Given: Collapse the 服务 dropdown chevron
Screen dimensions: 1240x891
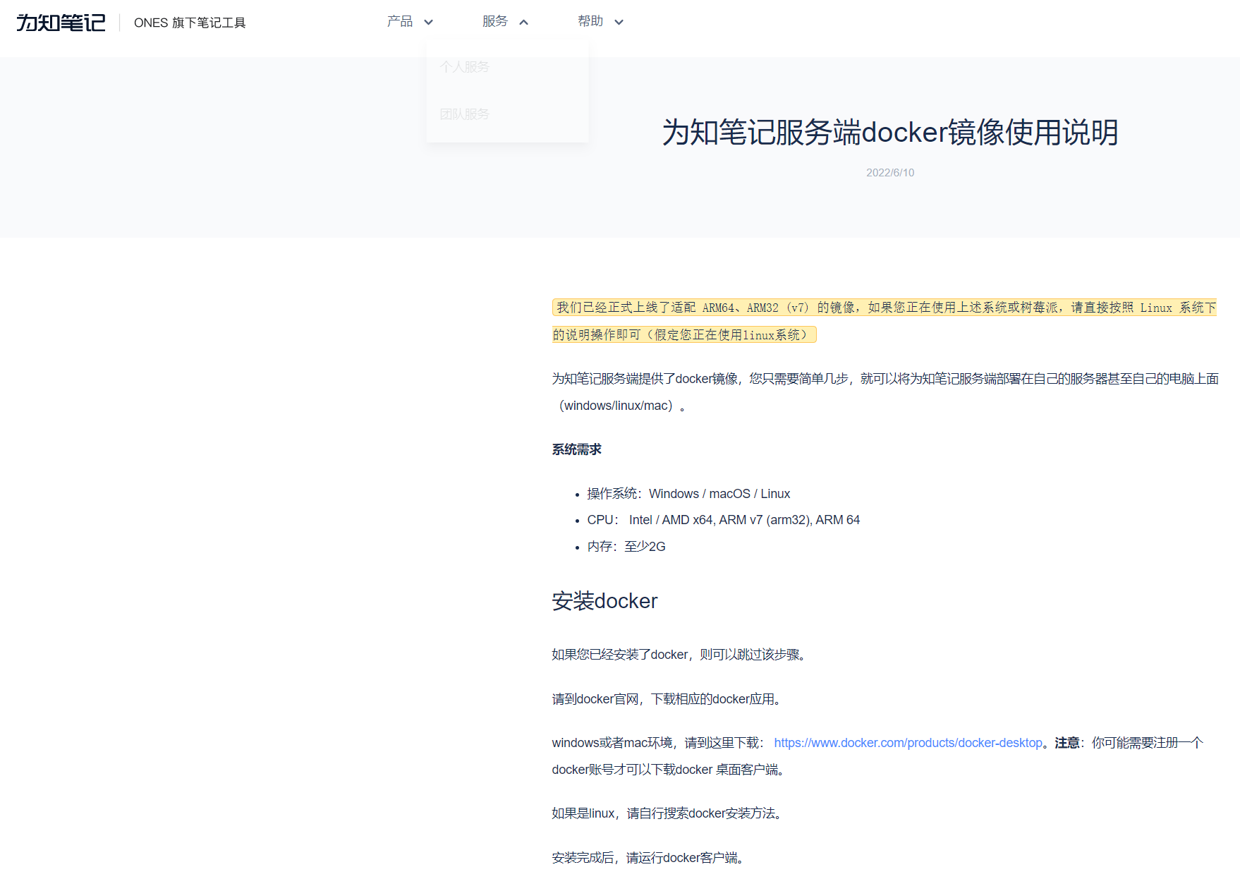Looking at the screenshot, I should coord(523,22).
